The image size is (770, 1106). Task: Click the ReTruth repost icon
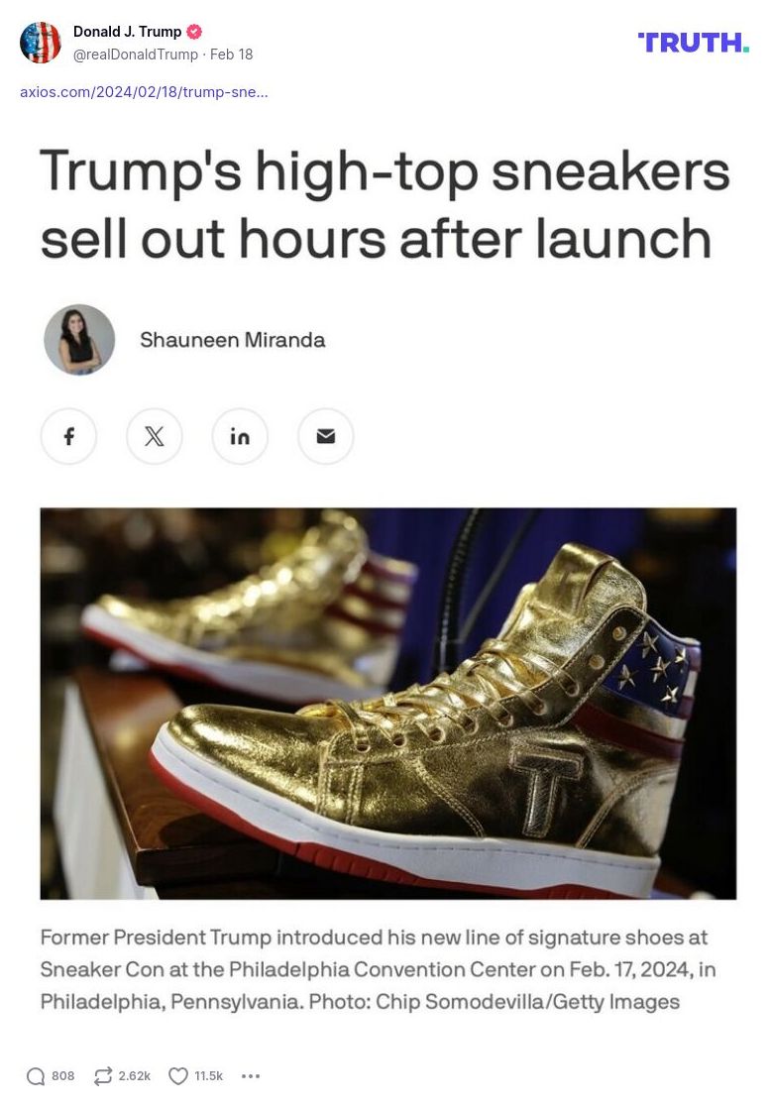[103, 1076]
